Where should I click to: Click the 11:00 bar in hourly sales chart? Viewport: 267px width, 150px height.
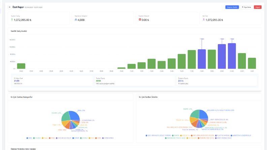click(x=131, y=66)
